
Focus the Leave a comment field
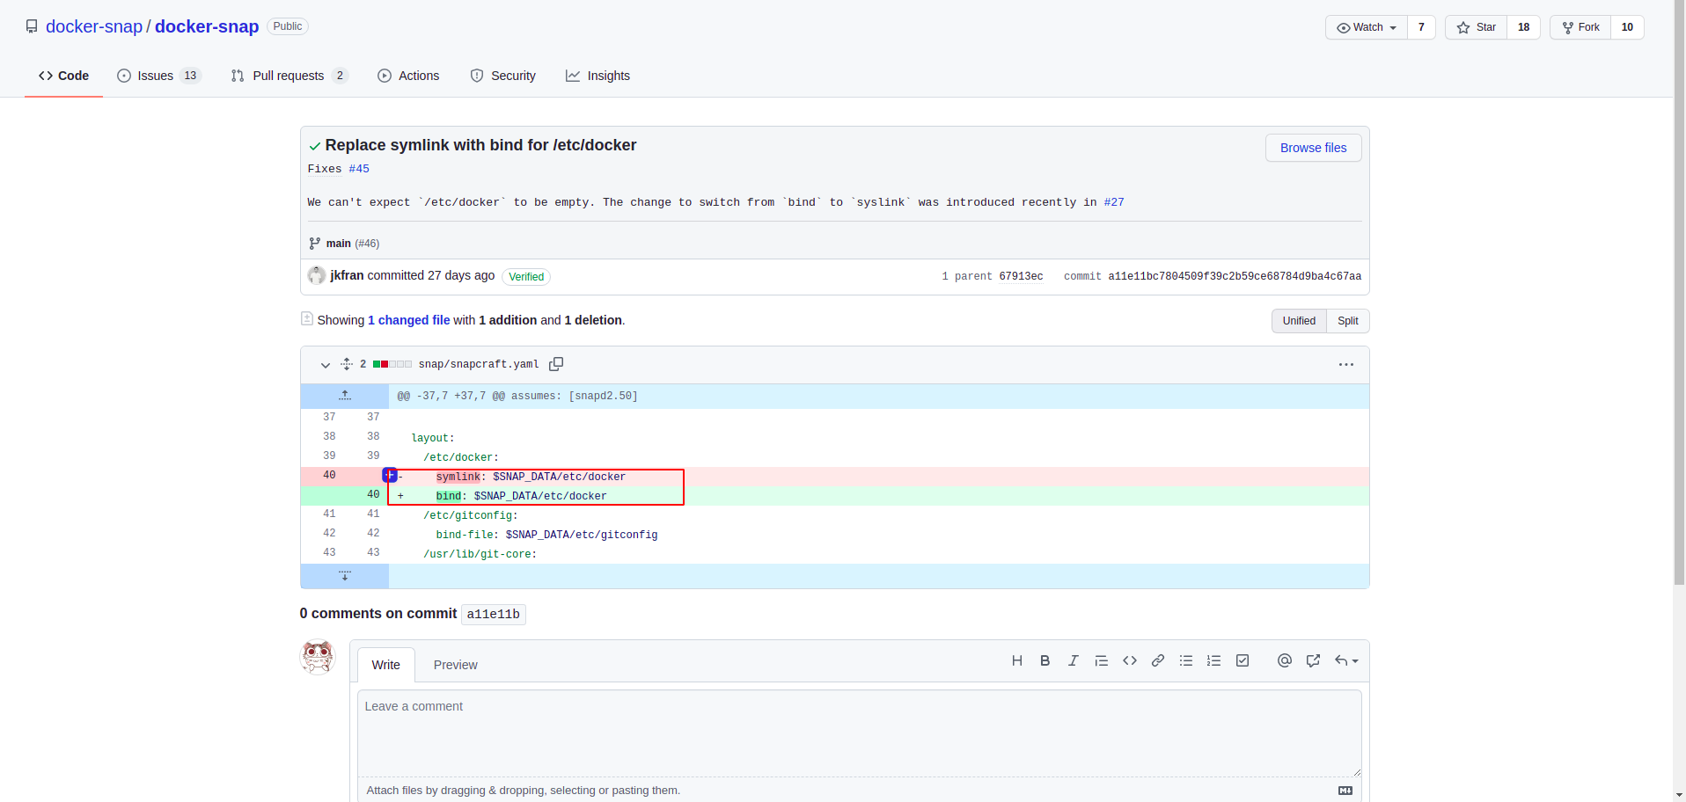[x=860, y=733]
